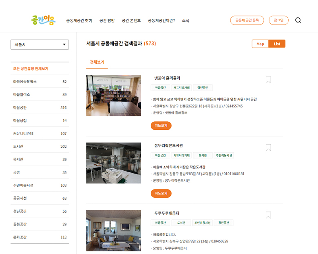
Task: Click 도서관 tag on 두루두루배움터
Action: click(x=181, y=223)
